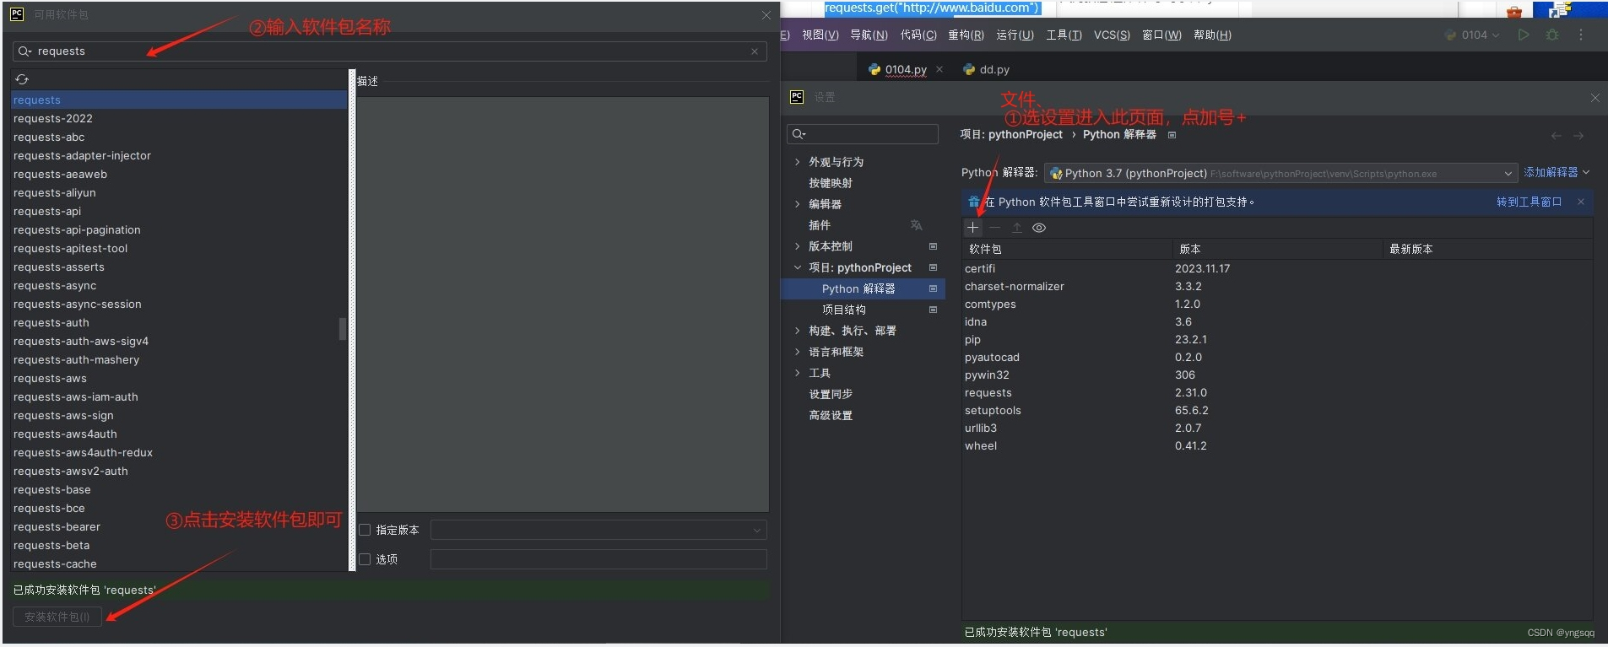Screen dimensions: 1608x647
Task: Click the back navigation arrow in settings
Action: click(x=1557, y=136)
